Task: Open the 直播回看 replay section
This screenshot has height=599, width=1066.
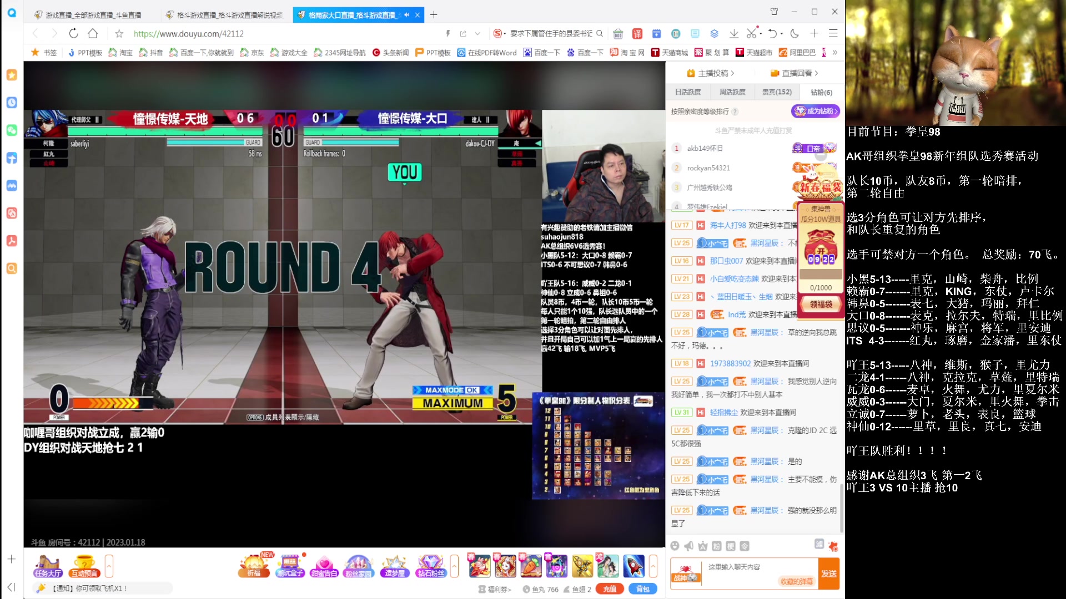Action: click(x=795, y=73)
